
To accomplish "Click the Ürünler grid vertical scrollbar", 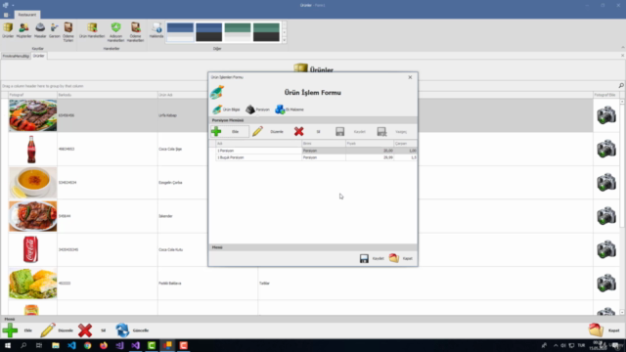I will point(622,206).
